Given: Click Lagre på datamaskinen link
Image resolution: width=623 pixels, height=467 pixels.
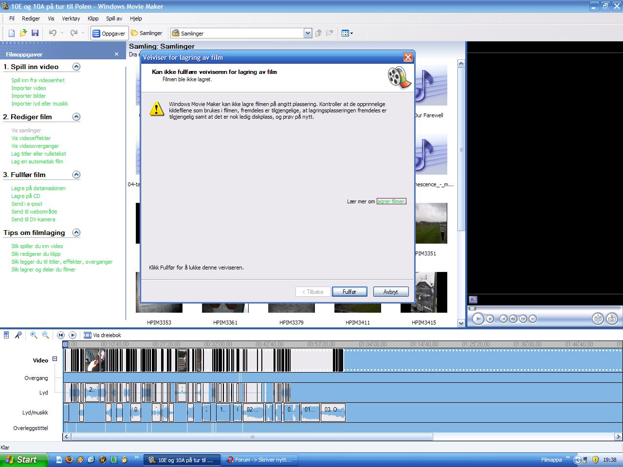Looking at the screenshot, I should pos(38,188).
